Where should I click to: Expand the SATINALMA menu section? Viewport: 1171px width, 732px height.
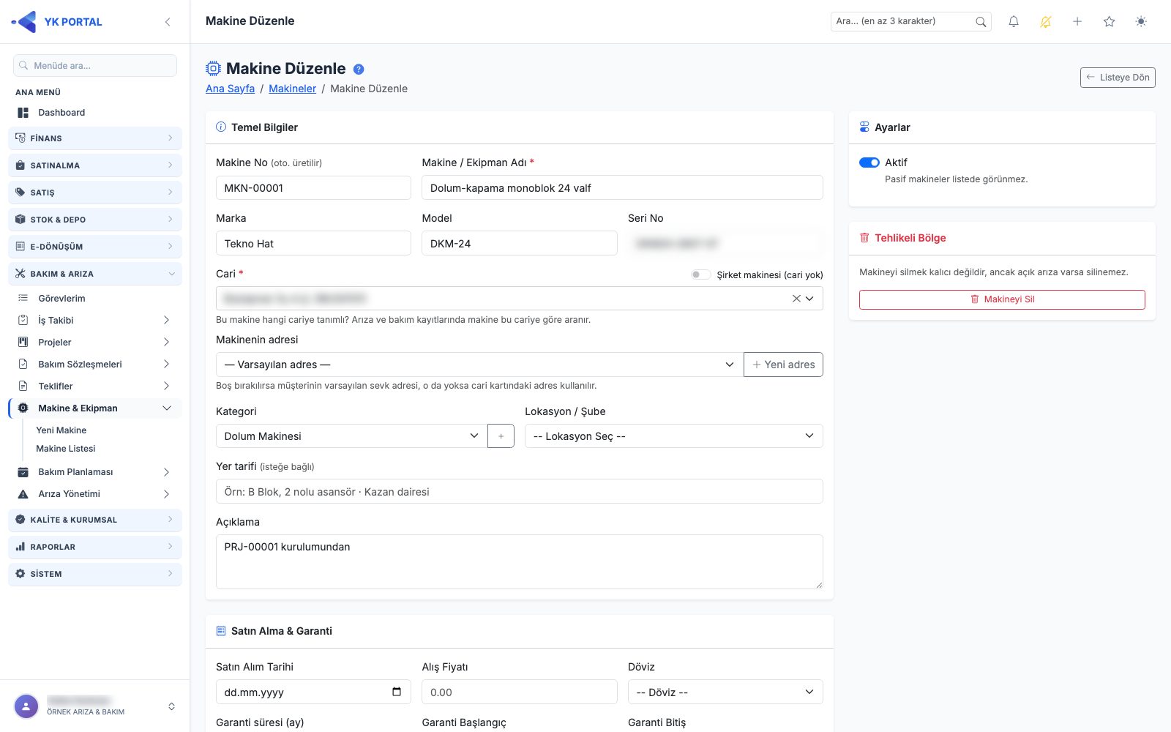pyautogui.click(x=95, y=165)
